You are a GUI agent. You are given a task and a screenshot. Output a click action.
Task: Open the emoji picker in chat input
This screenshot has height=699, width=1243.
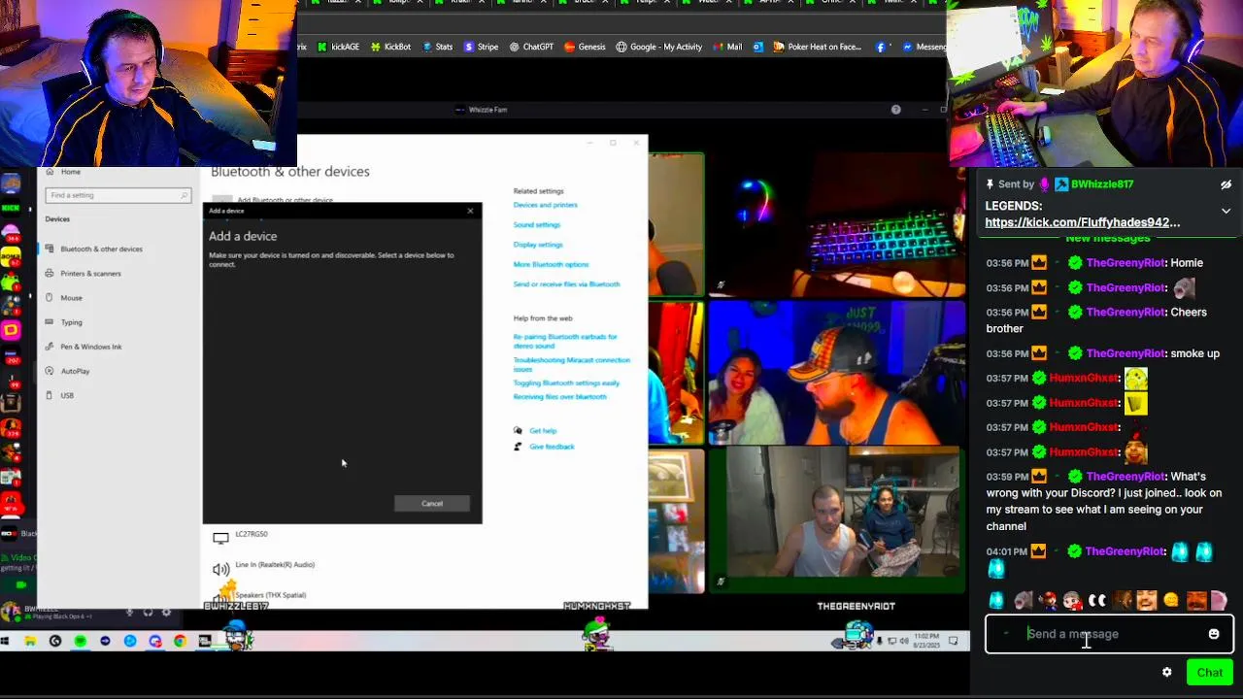click(1214, 634)
